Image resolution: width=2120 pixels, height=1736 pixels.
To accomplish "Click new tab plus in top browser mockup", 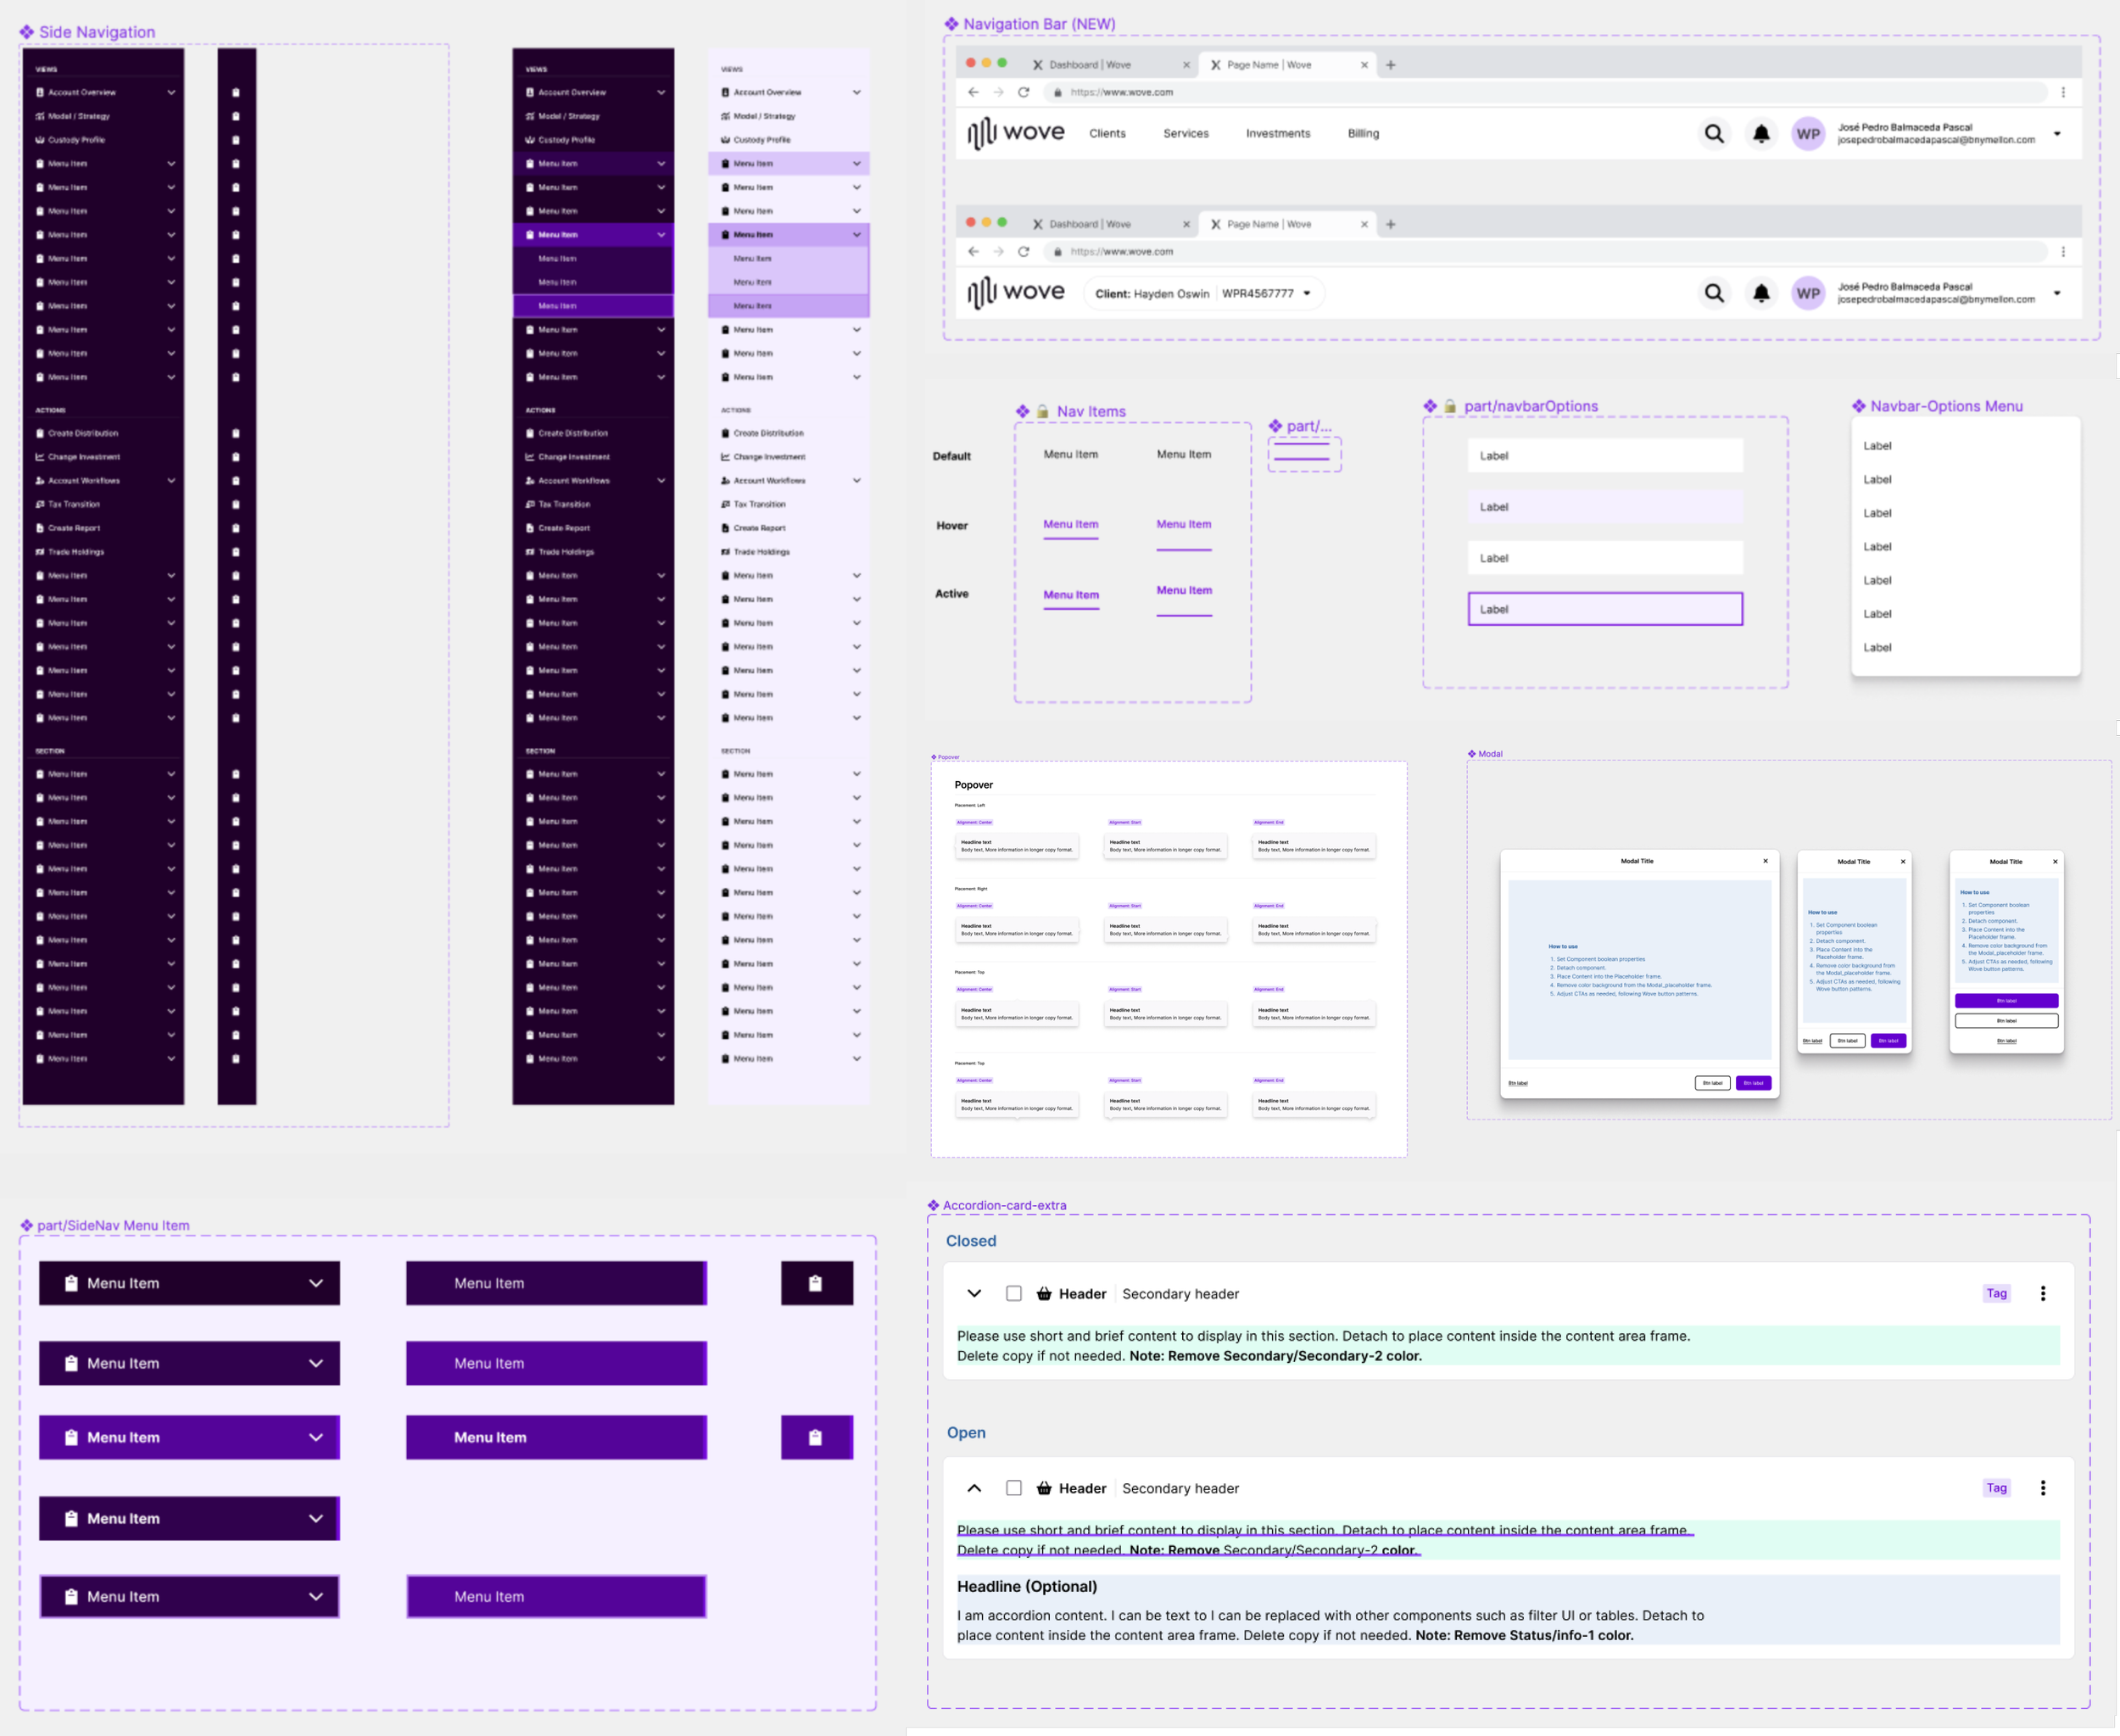I will [x=1390, y=65].
